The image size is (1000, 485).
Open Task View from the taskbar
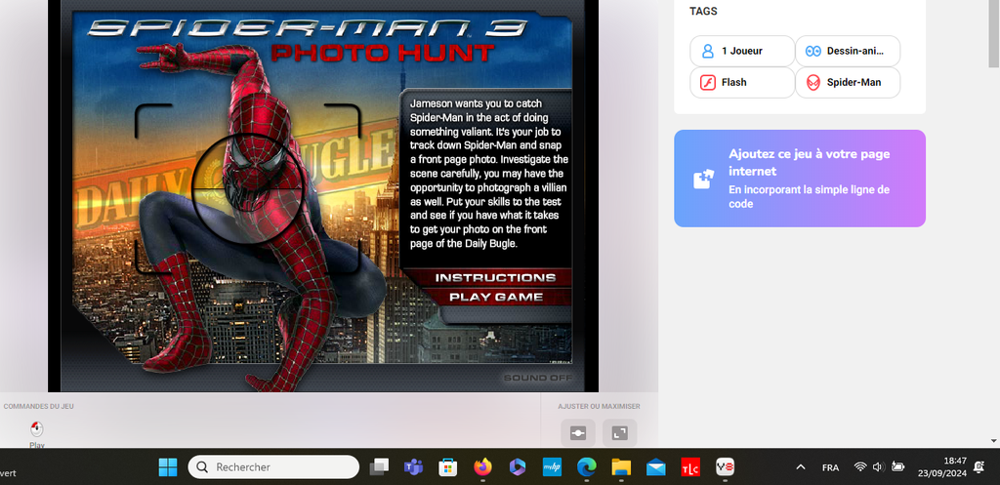pyautogui.click(x=379, y=467)
